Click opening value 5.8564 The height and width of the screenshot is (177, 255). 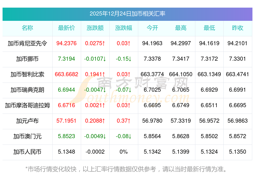point(152,136)
